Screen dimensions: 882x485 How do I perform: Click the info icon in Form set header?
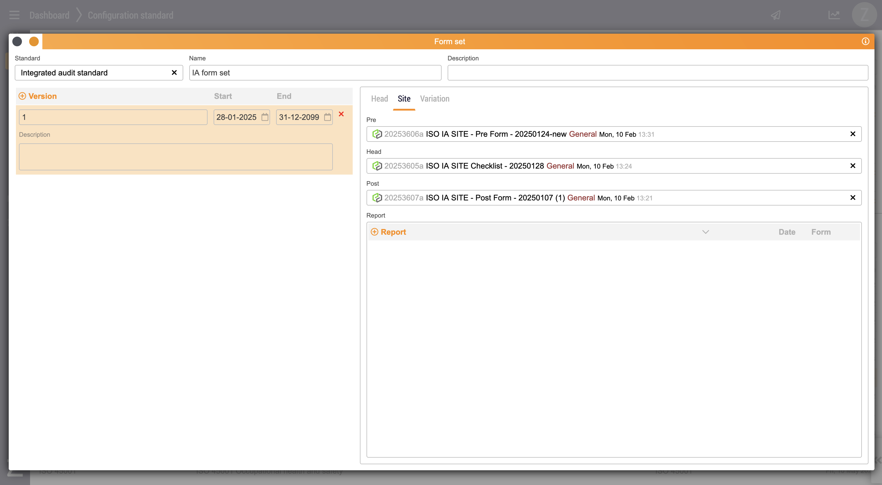(865, 41)
